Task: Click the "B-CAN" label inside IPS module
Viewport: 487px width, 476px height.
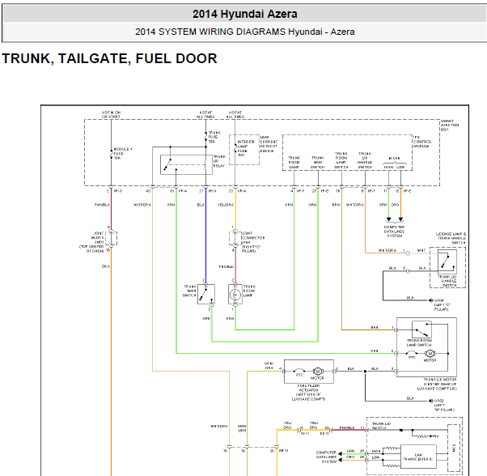Action: [x=395, y=158]
